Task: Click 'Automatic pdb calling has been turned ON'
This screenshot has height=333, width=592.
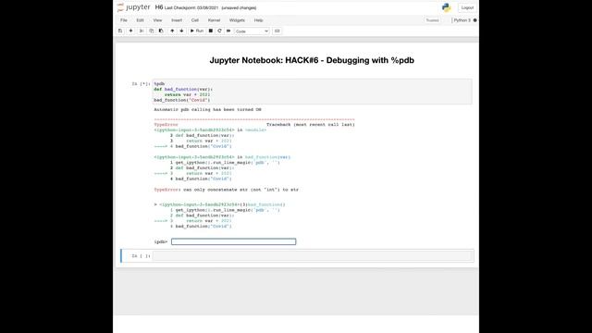Action: [x=207, y=109]
